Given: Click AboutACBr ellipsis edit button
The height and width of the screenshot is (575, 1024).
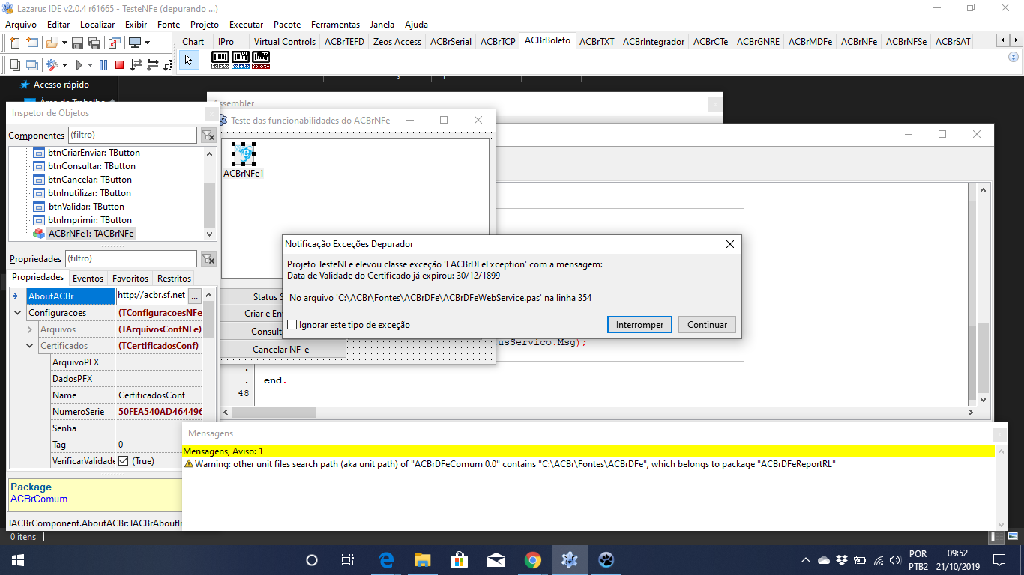Looking at the screenshot, I should coord(195,296).
